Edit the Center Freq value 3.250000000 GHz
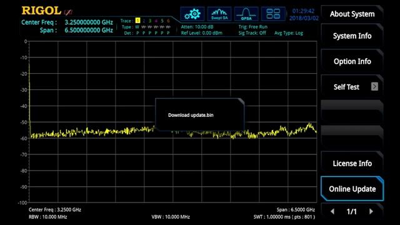 [89, 22]
